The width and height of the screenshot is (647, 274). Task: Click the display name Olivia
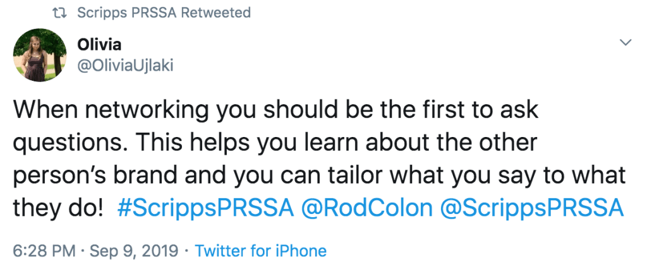tap(98, 45)
